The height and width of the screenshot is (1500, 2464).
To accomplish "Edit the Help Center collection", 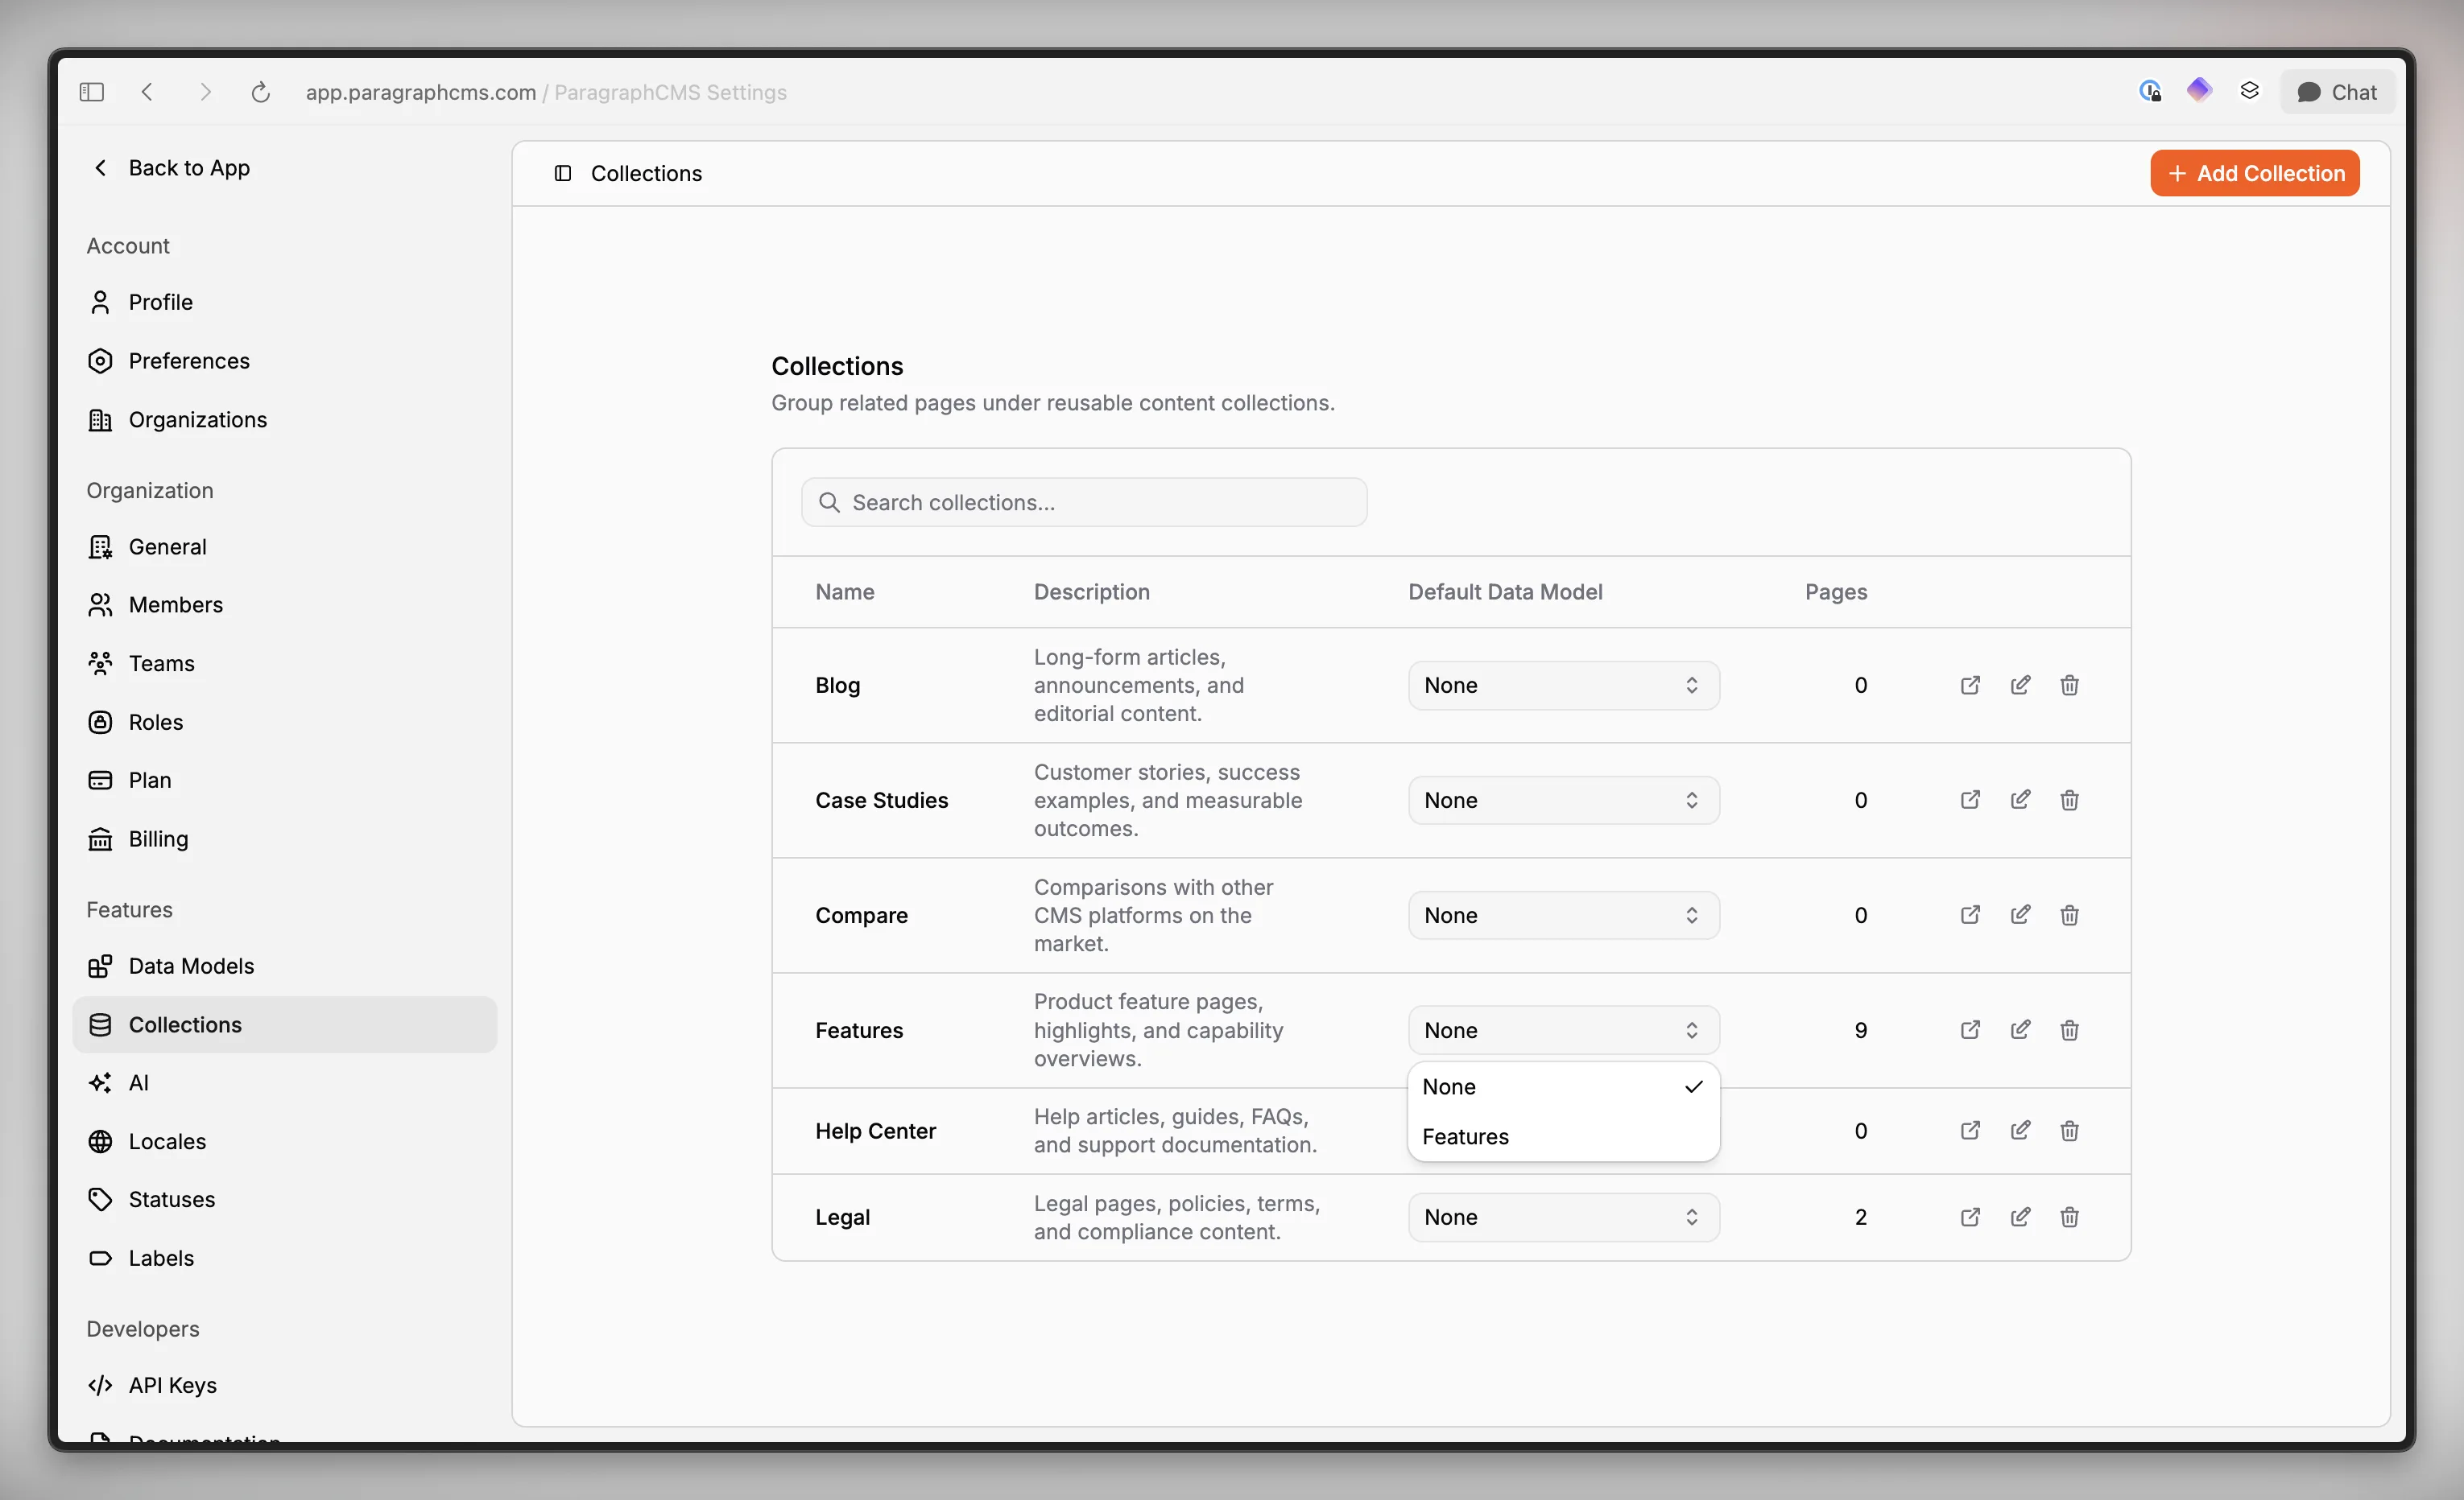I will (x=2020, y=1131).
